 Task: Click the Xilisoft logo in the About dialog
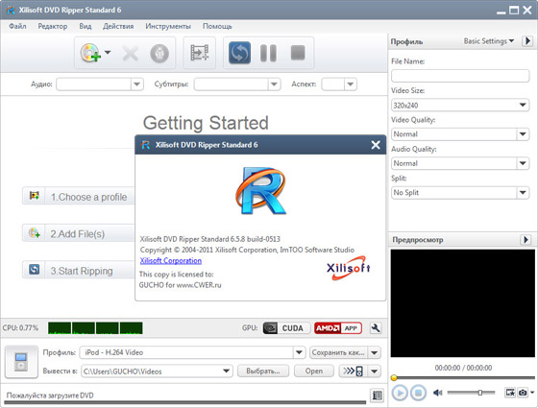(x=348, y=268)
